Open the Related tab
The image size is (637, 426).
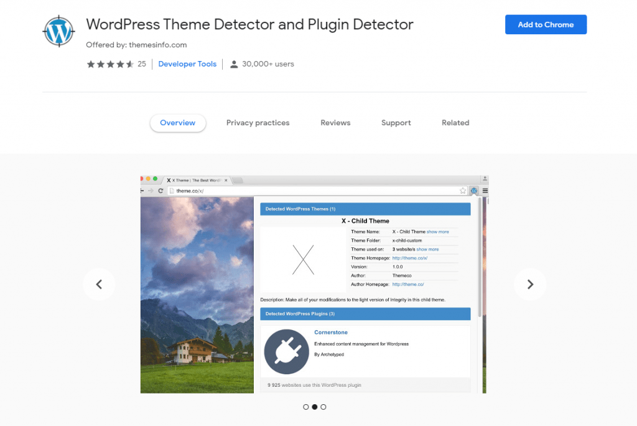[455, 123]
